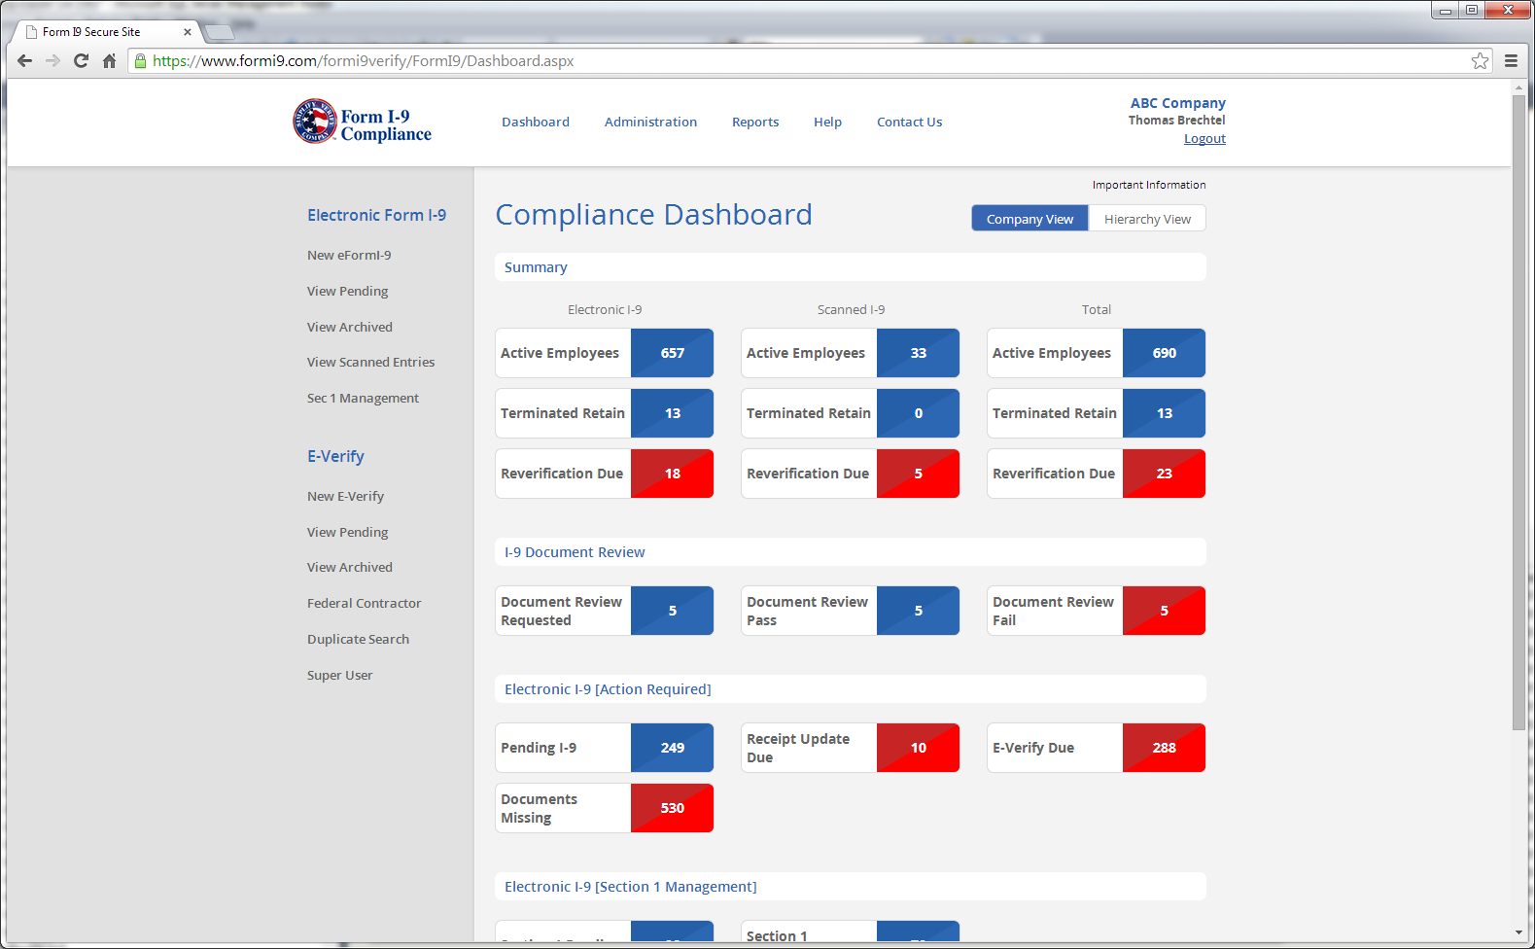Screen dimensions: 1535x949
Task: Click Electronic I-9 Reverification Due 18 tile
Action: point(604,474)
